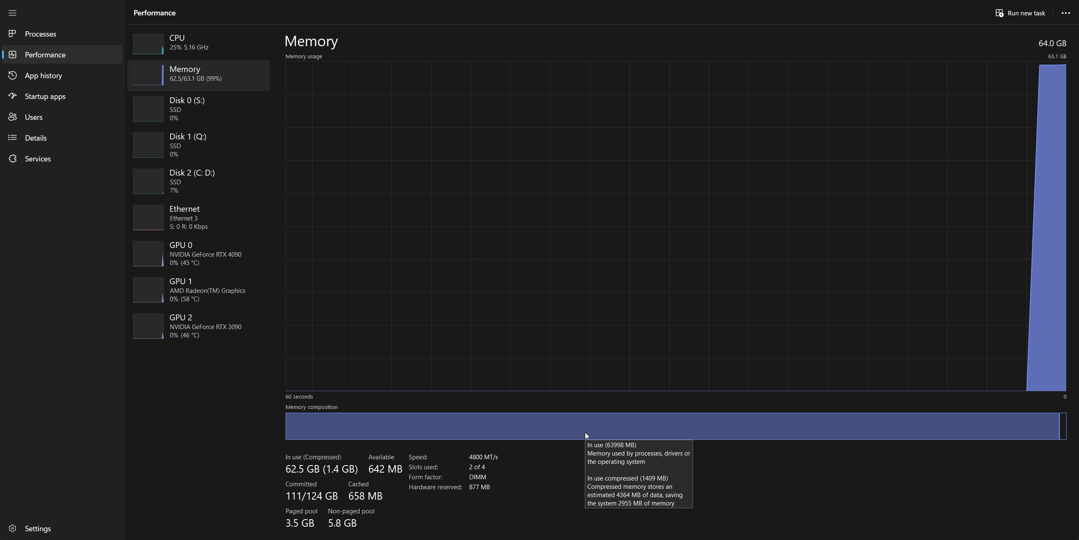Open the Services puzzle icon
The height and width of the screenshot is (540, 1079).
12,159
